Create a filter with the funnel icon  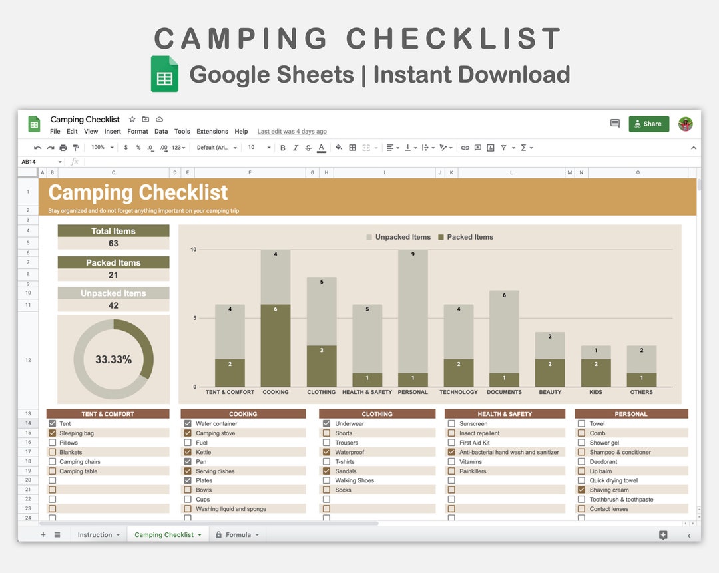pyautogui.click(x=504, y=148)
